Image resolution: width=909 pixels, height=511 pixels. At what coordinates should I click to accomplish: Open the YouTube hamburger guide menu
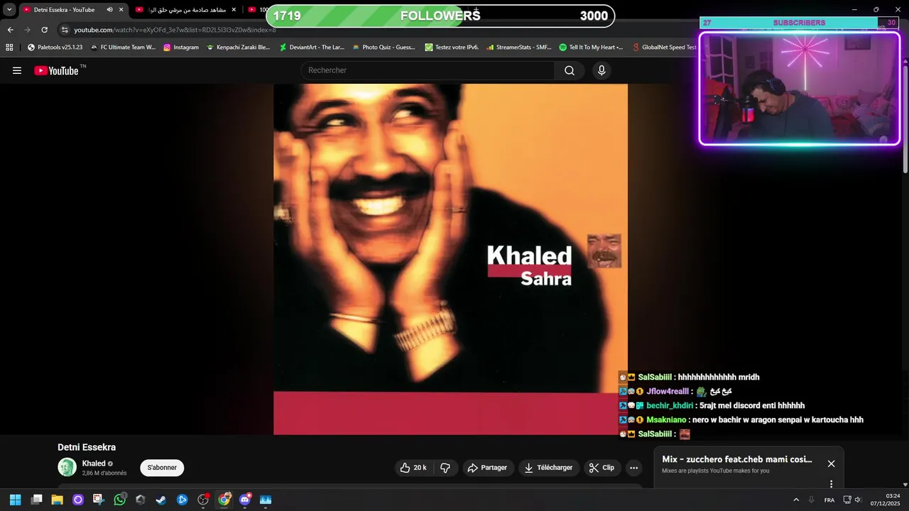click(17, 70)
